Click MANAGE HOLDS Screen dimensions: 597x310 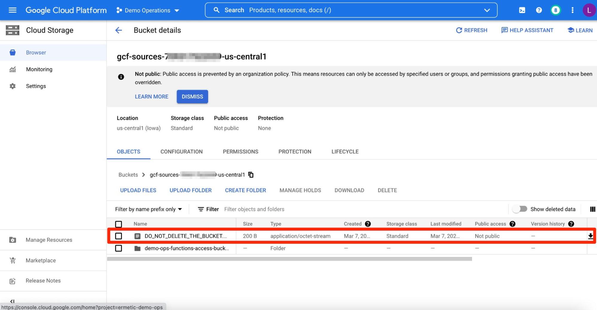300,190
